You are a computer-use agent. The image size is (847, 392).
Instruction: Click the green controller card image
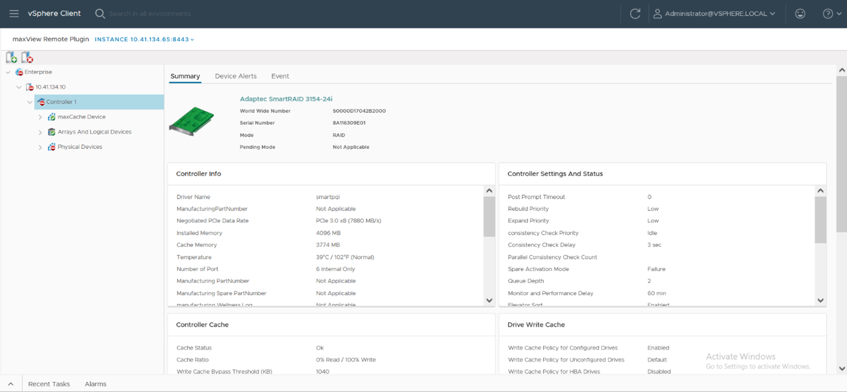191,121
